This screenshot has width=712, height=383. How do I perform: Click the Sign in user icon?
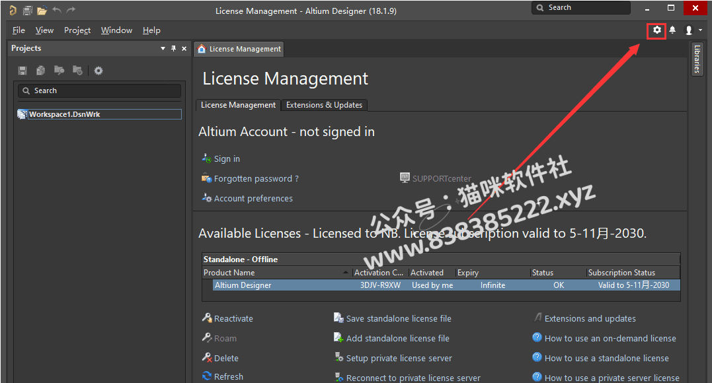pos(207,158)
